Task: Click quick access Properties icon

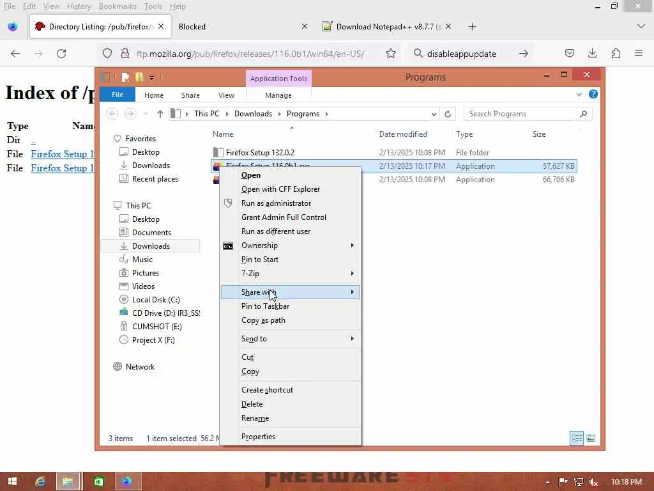Action: click(x=125, y=77)
